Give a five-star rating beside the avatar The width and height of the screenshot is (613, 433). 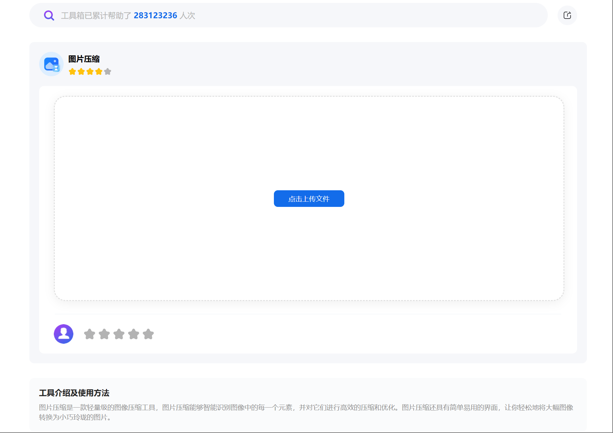(148, 334)
